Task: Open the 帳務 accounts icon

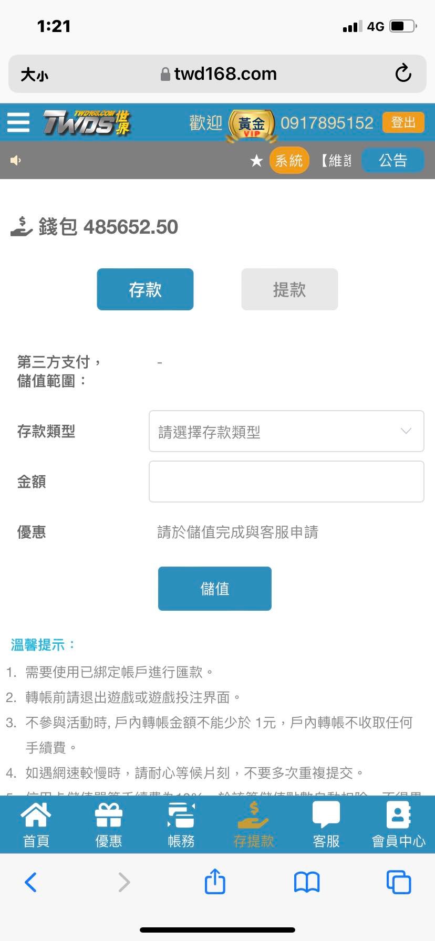Action: (181, 815)
